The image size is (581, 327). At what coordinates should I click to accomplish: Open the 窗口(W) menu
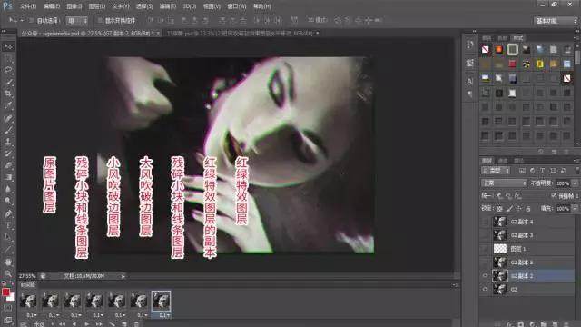(x=237, y=6)
